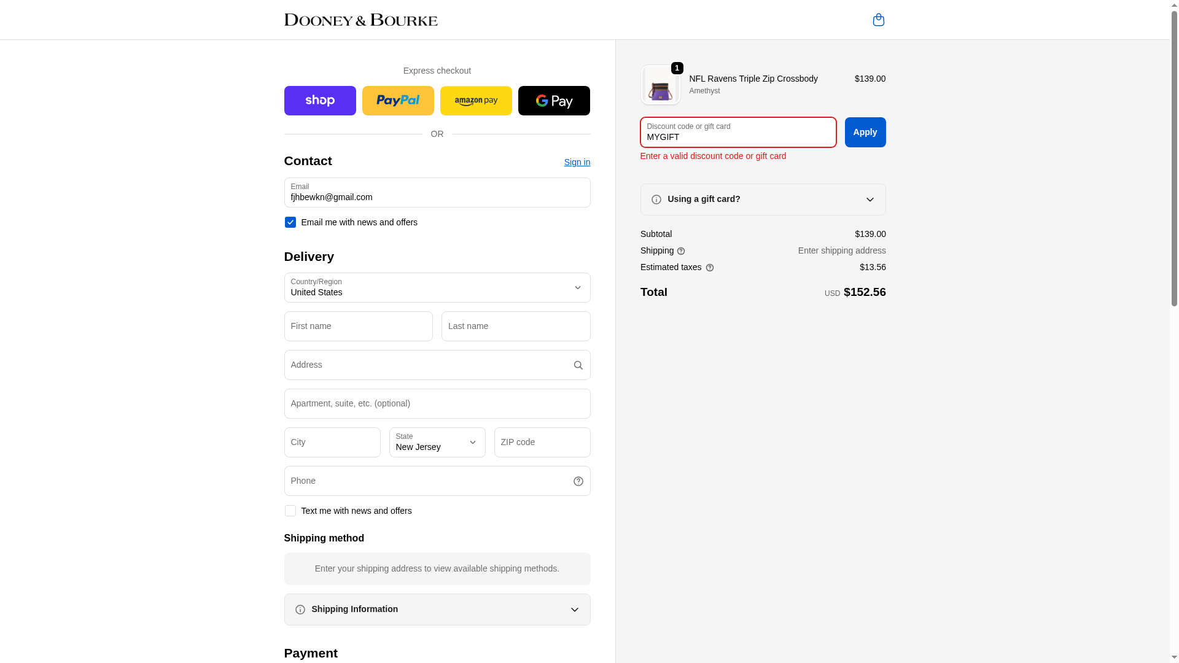
Task: Open the shopping bag icon
Action: (x=879, y=20)
